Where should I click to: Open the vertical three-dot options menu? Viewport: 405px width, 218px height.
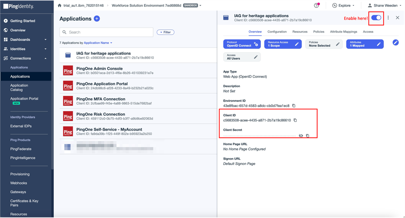[x=388, y=18]
